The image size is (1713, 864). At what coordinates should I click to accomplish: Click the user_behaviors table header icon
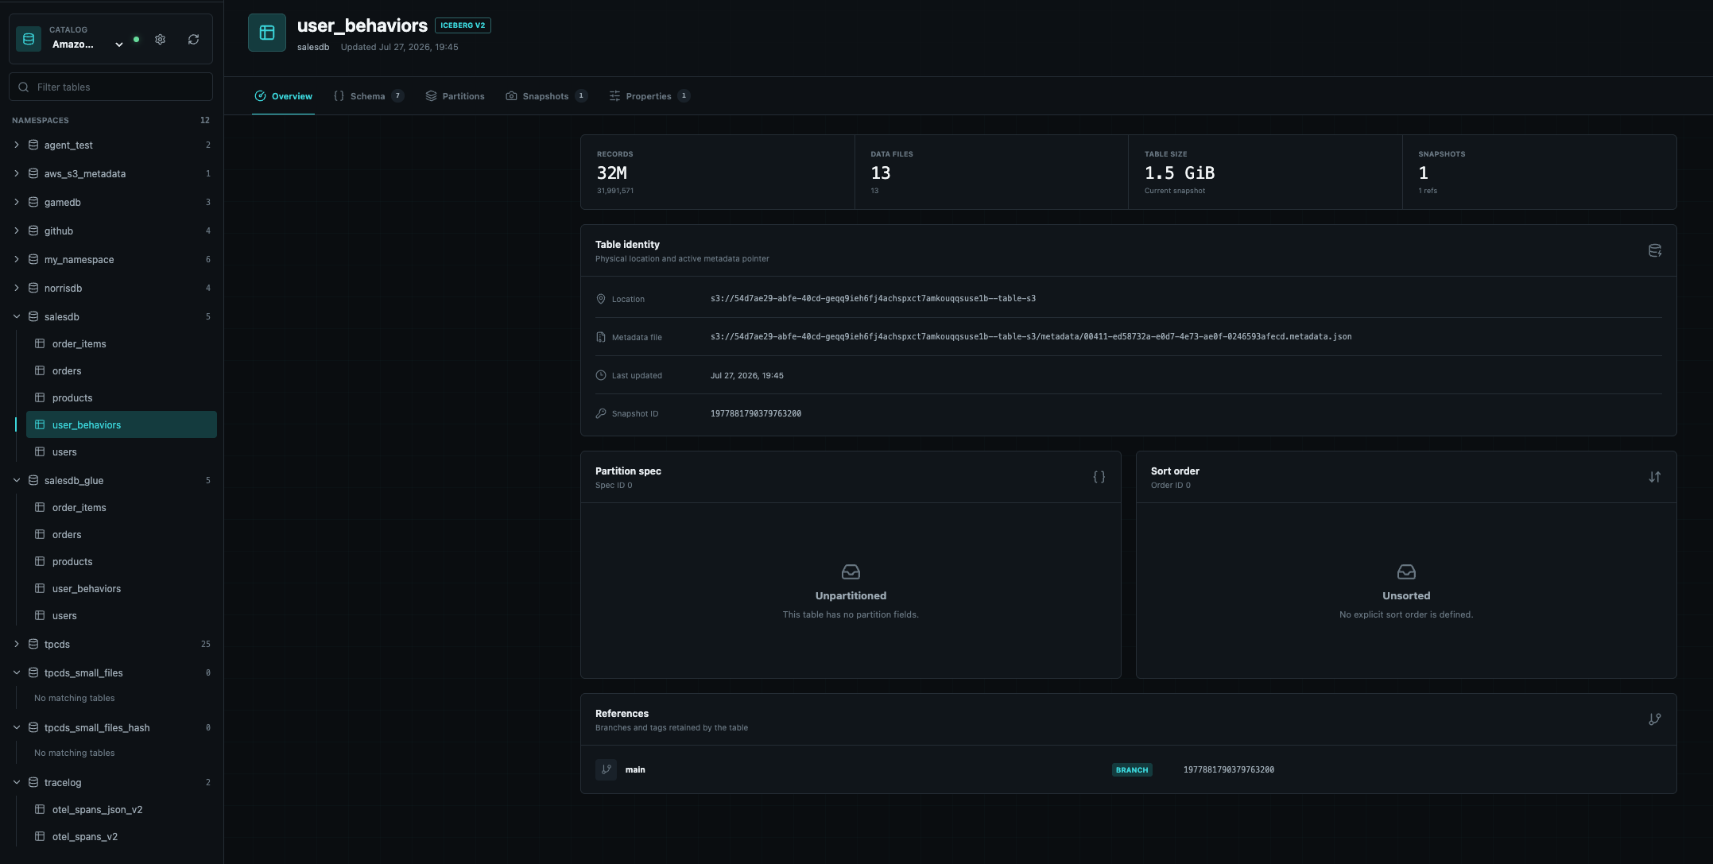click(267, 33)
